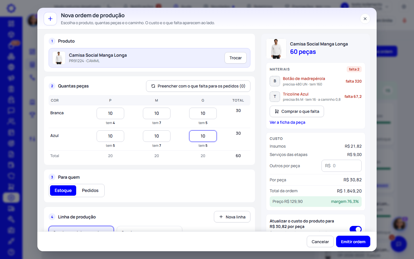Screen dimensions: 414x259
Task: Click the Trocar button to change product
Action: pyautogui.click(x=235, y=58)
